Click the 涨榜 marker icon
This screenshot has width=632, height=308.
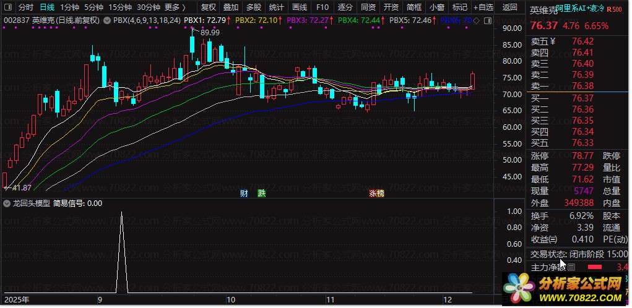[376, 194]
